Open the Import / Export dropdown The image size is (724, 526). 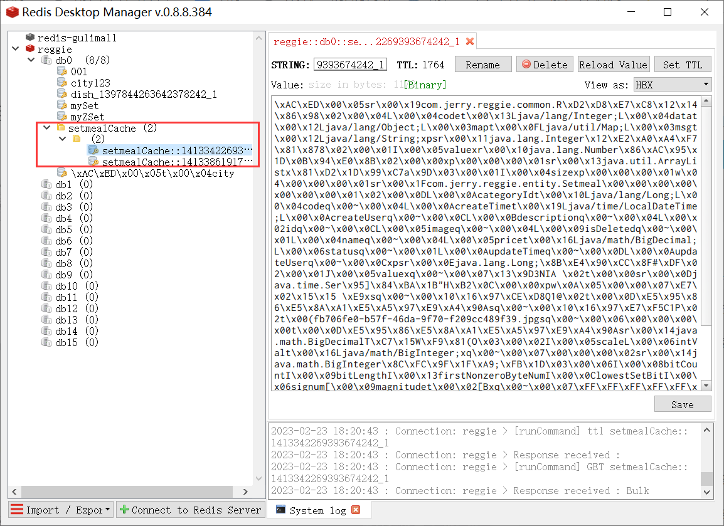[61, 510]
